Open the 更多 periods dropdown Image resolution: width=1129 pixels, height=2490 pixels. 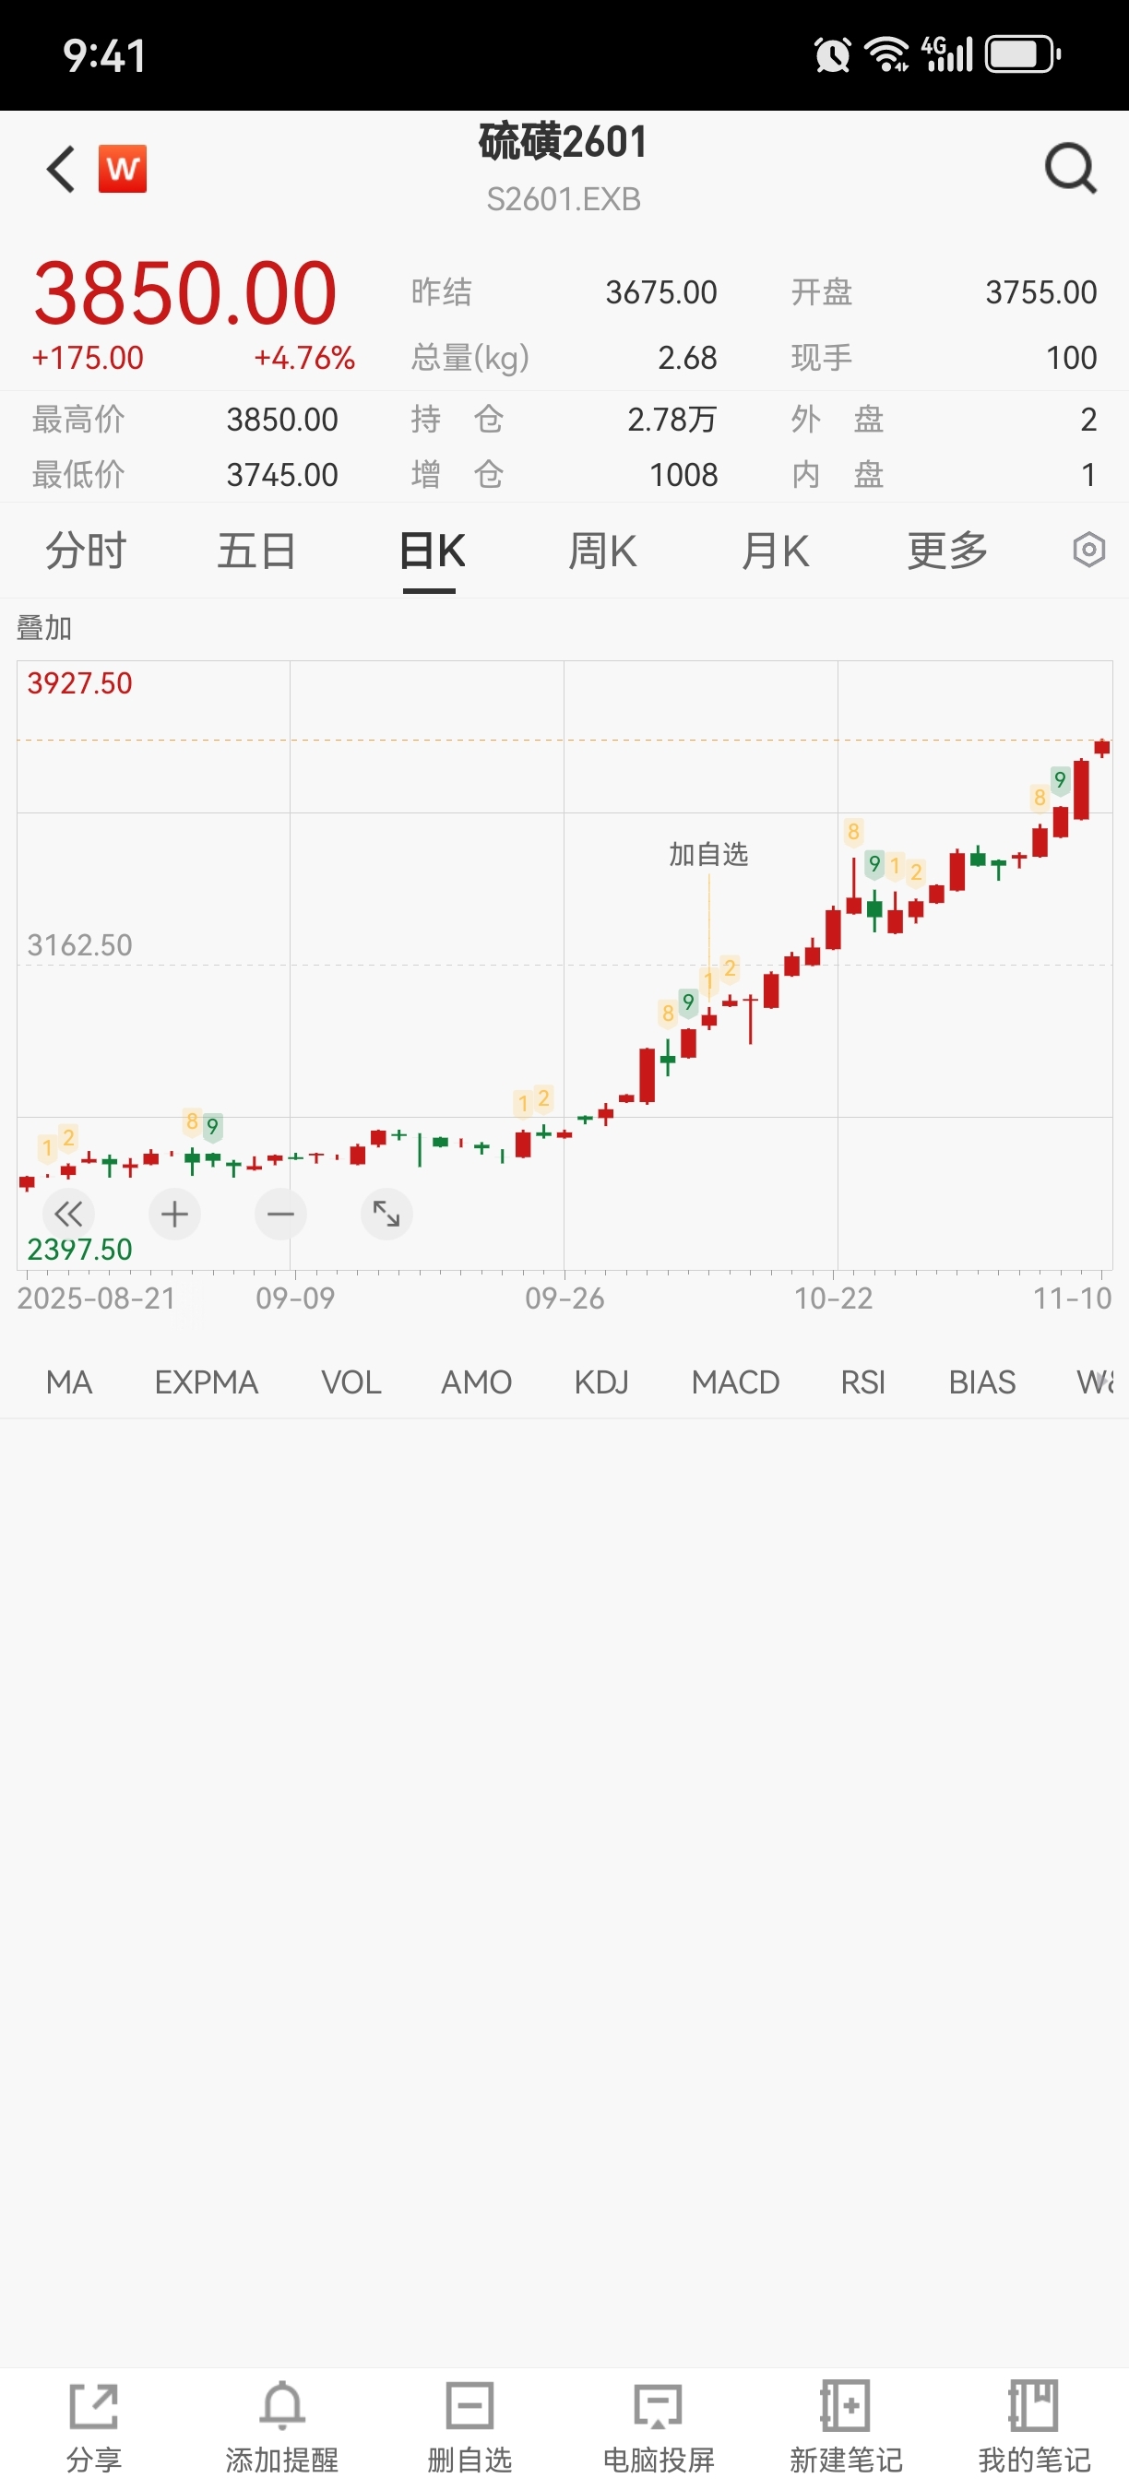(947, 551)
